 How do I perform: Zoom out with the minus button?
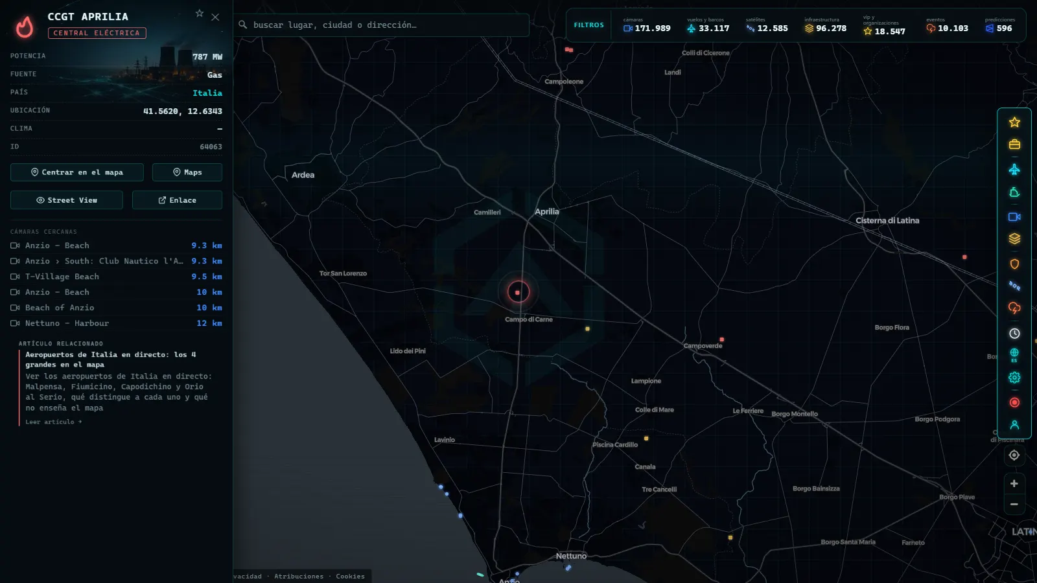click(1014, 505)
